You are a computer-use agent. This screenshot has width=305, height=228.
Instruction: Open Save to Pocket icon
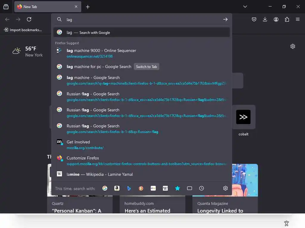pyautogui.click(x=254, y=19)
